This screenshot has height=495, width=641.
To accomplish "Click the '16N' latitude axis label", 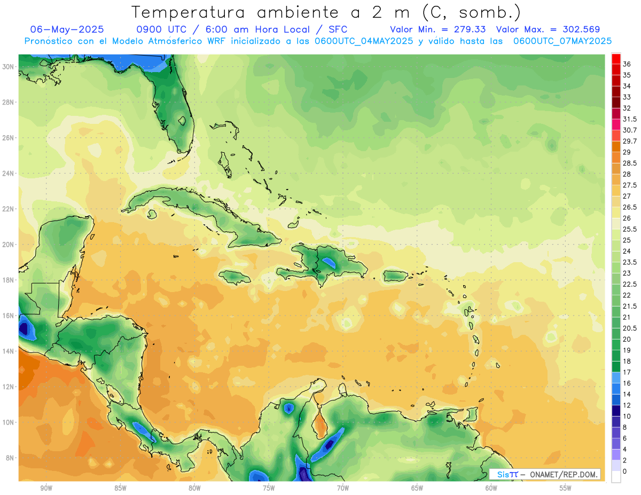I will click(9, 316).
